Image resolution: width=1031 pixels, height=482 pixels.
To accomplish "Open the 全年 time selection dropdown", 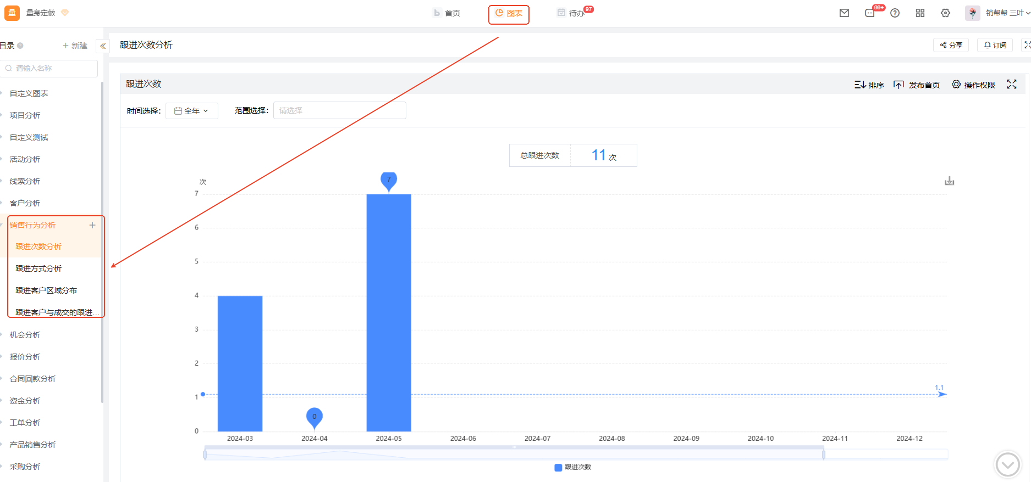I will (x=191, y=111).
